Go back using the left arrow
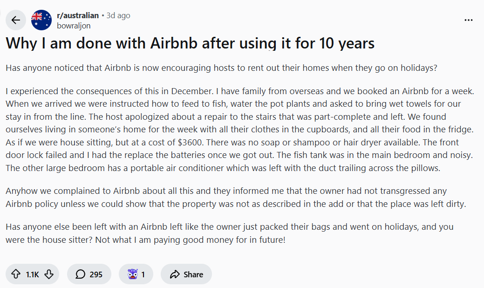The height and width of the screenshot is (288, 484). 16,20
